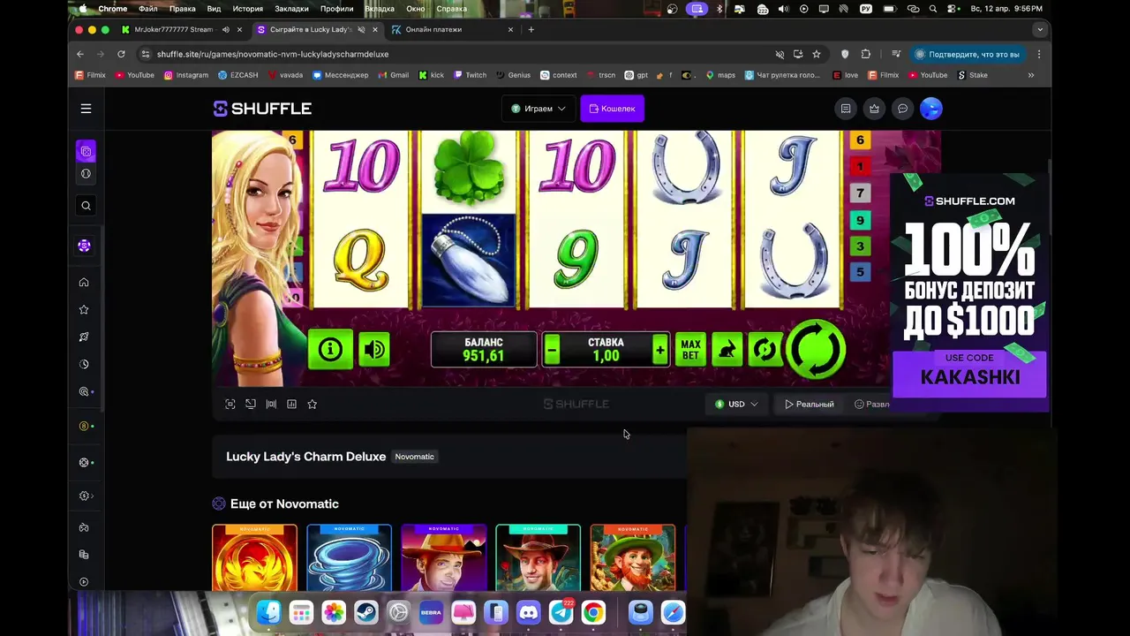Open a new Chrome tab
The image size is (1130, 636).
coord(531,29)
